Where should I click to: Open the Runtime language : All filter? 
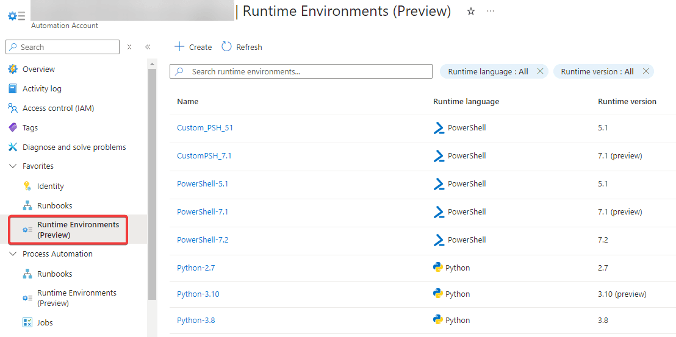pos(488,71)
